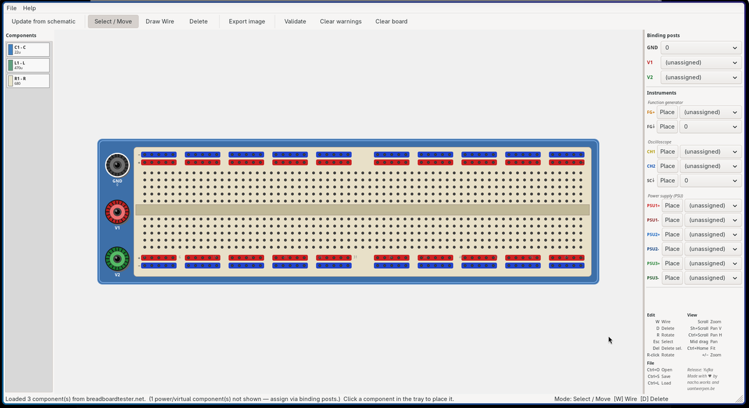Open the PSU2+ net dropdown
This screenshot has width=749, height=408.
click(x=713, y=235)
